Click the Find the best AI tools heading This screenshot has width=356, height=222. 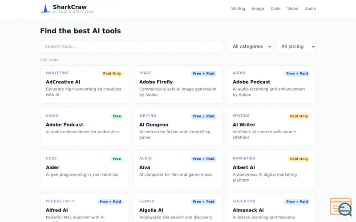[81, 31]
